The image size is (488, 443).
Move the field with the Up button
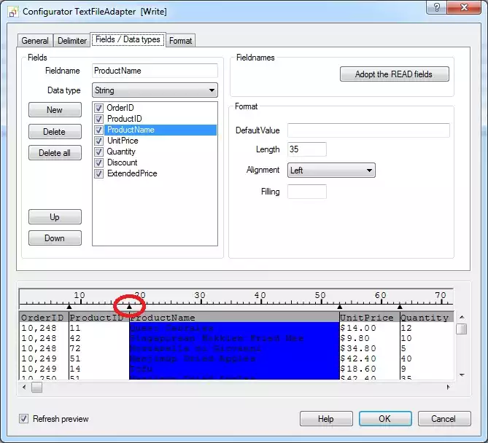pos(55,217)
